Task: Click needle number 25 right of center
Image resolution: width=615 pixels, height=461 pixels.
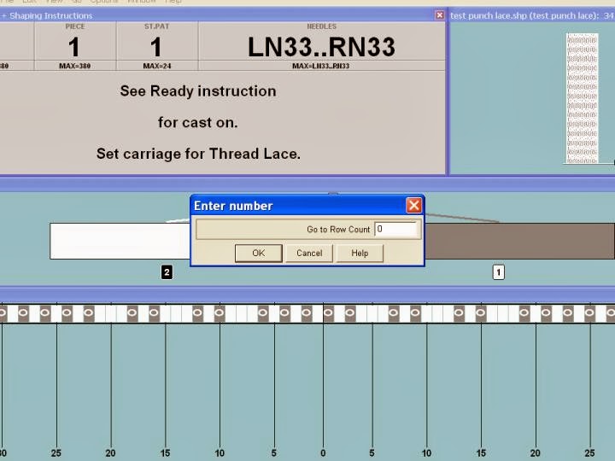Action: tap(590, 453)
